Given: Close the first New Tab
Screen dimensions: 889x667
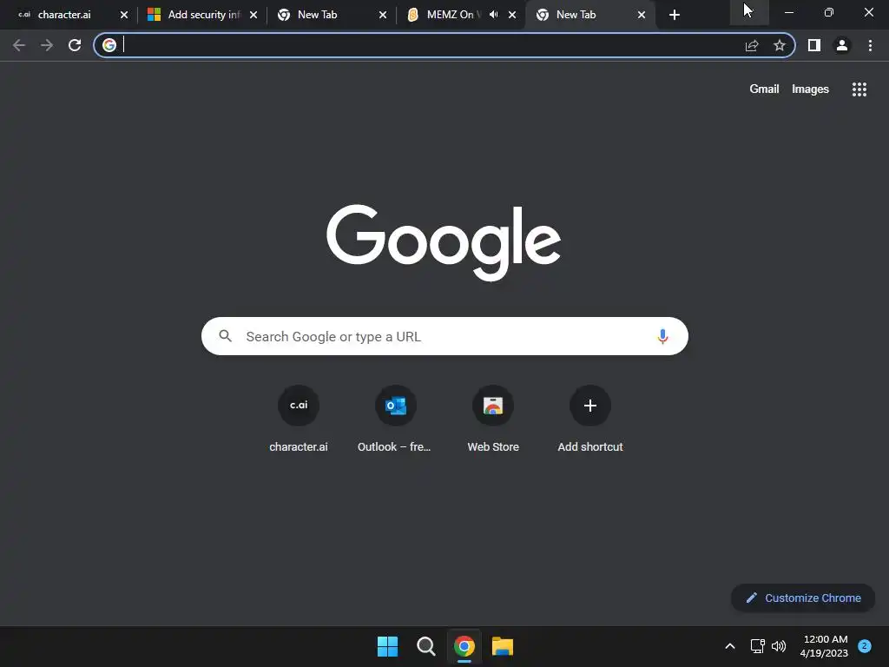Looking at the screenshot, I should (x=383, y=15).
